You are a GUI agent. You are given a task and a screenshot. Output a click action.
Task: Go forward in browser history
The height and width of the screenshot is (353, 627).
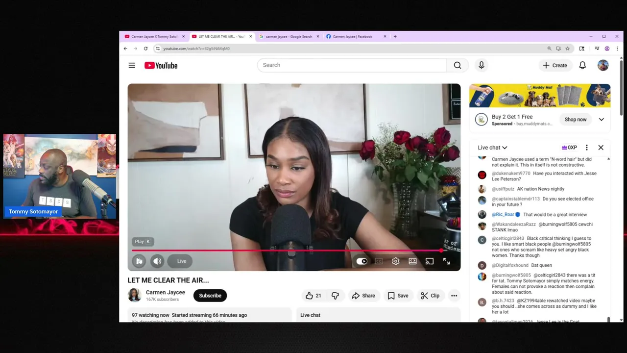coord(135,49)
